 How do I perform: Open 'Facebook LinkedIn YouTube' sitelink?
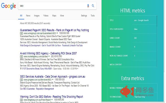point(72,46)
